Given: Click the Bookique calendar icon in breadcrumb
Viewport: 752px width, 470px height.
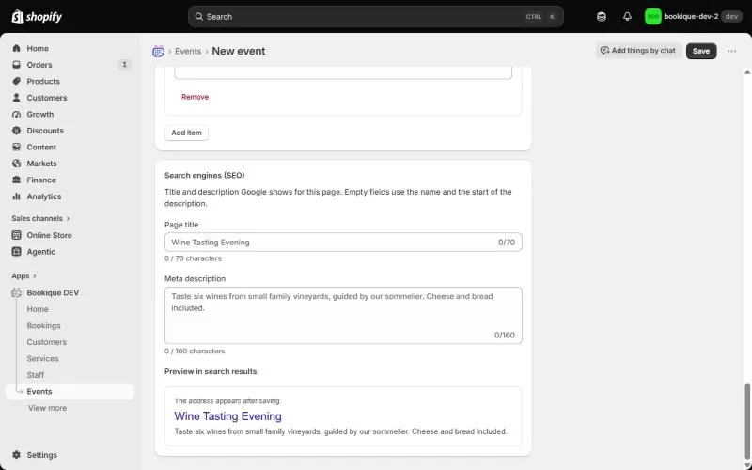Looking at the screenshot, I should (x=158, y=52).
